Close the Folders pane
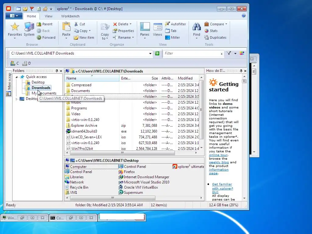312x234 pixels. pyautogui.click(x=61, y=71)
